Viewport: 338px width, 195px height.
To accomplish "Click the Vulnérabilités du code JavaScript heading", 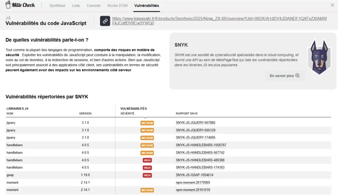I will click(46, 23).
